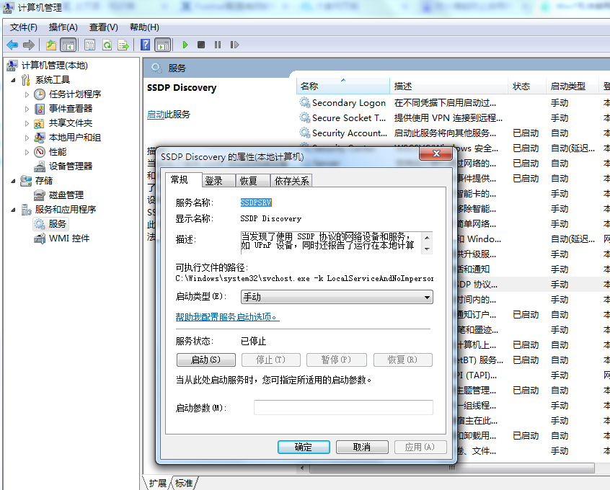Expand the 任务计划程序 tree node
Viewport: 610px width, 490px height.
[x=27, y=94]
